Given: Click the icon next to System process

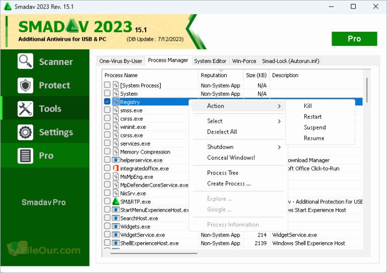Looking at the screenshot, I should pos(116,94).
